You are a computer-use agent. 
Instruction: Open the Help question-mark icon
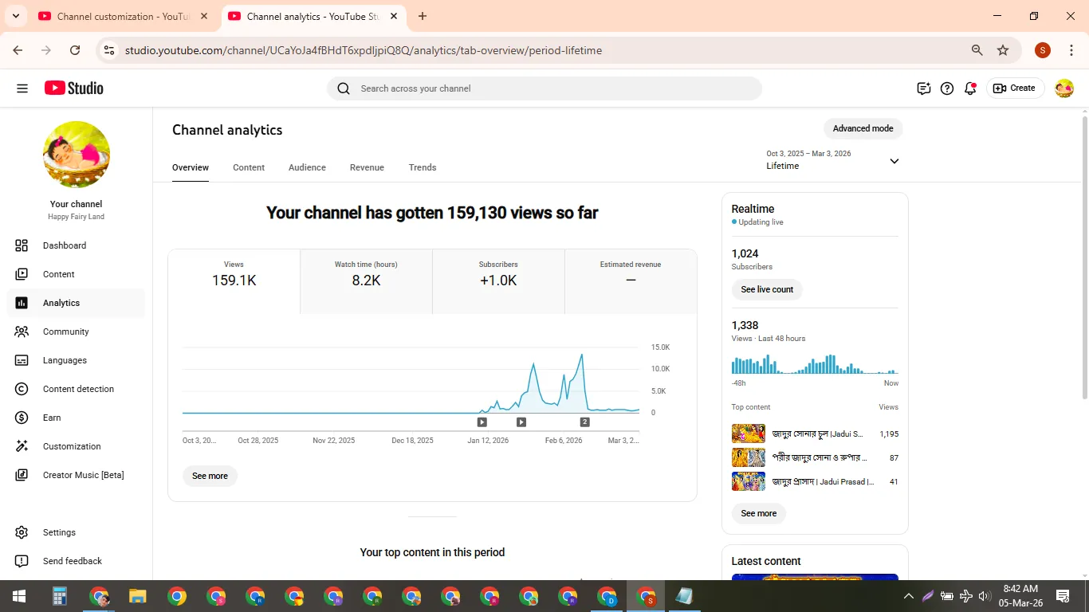(947, 88)
